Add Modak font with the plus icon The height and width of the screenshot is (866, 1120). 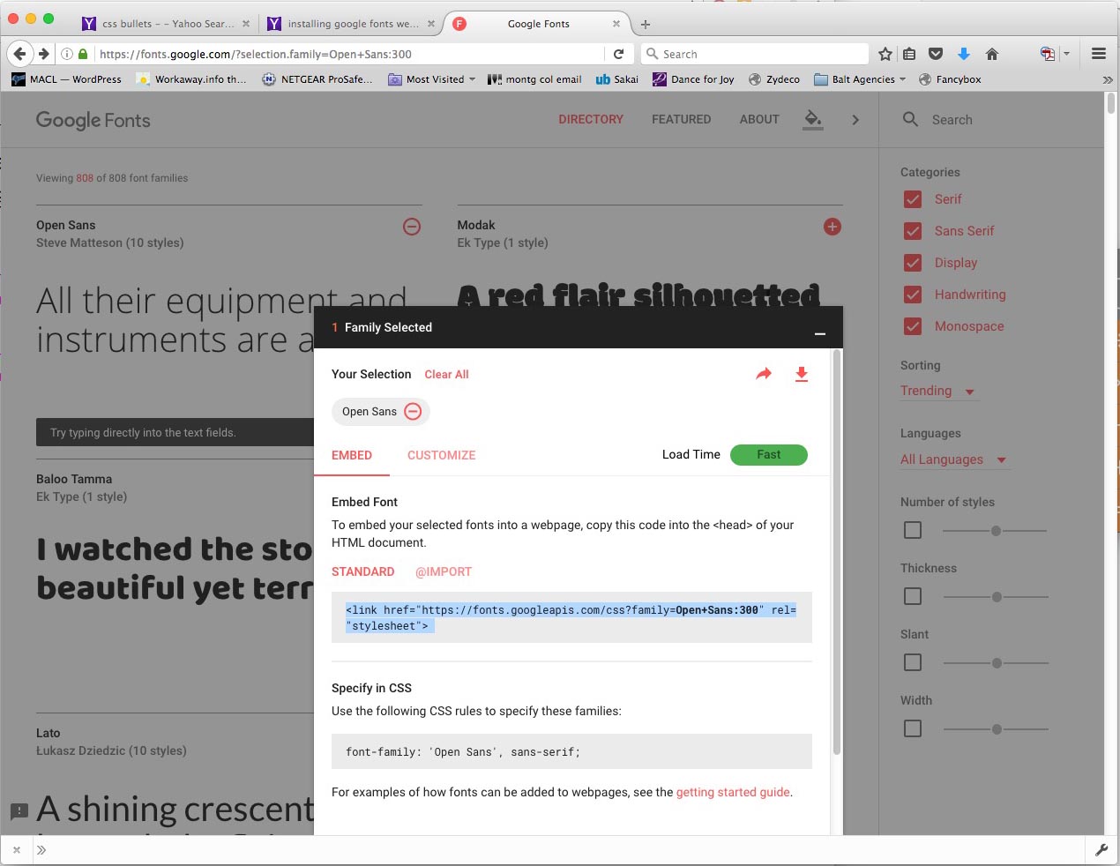[833, 227]
